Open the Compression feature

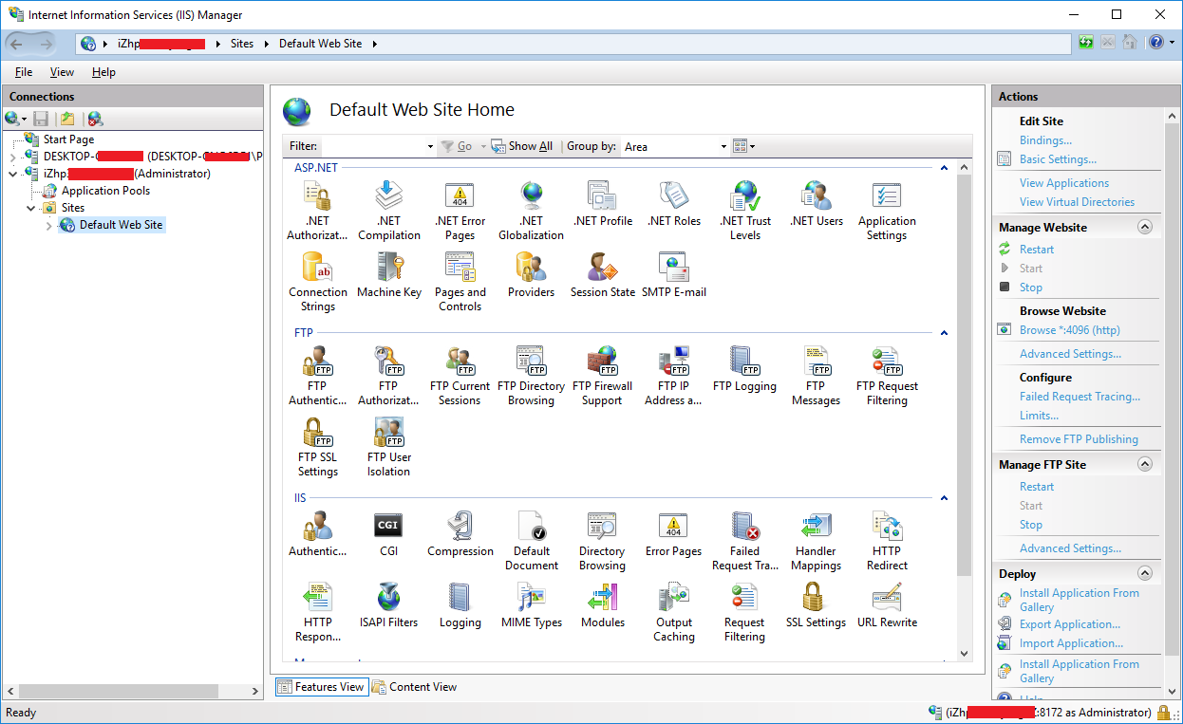[x=460, y=534]
